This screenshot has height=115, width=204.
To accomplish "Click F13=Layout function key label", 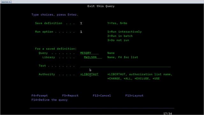I will [x=135, y=96].
